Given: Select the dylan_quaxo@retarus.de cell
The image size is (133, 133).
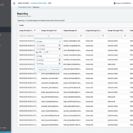Looking at the screenshot, I should click(50, 92).
